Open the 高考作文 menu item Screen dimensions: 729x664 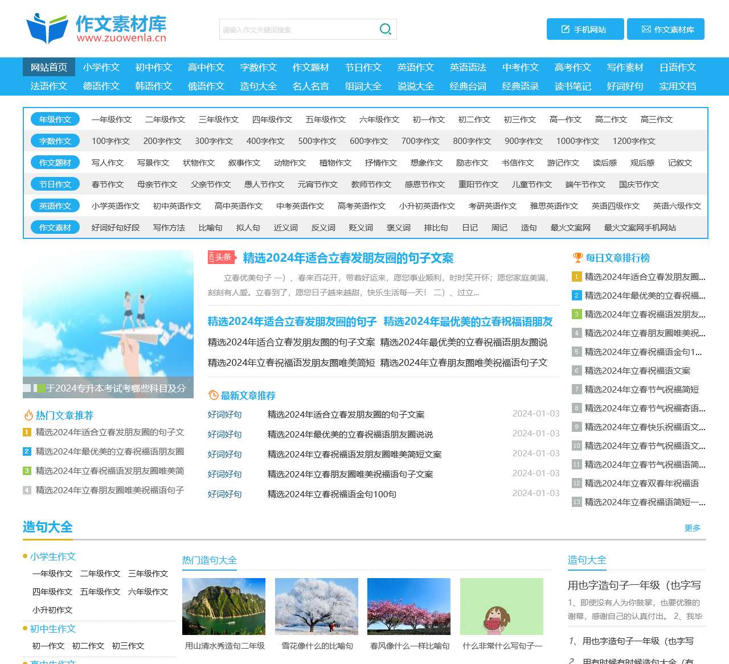click(572, 67)
